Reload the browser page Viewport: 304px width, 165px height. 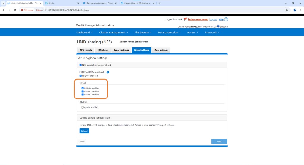(x=15, y=10)
